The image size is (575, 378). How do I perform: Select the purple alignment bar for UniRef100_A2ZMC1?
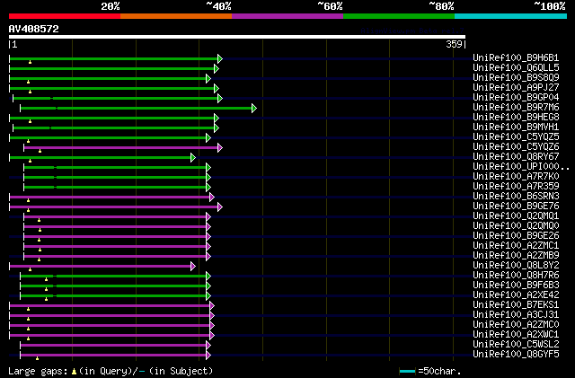tap(115, 246)
